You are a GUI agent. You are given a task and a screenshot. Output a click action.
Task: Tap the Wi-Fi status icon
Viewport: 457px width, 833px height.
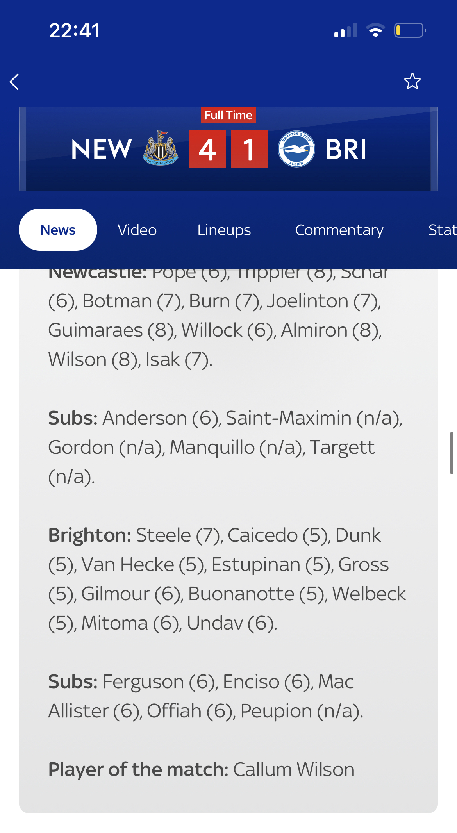(375, 30)
